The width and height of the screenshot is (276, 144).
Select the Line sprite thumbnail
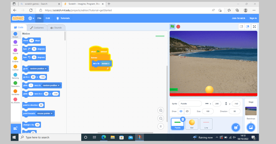(206, 124)
